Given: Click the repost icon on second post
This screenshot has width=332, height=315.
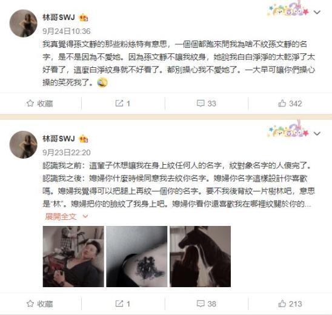Looking at the screenshot, I should tap(119, 303).
